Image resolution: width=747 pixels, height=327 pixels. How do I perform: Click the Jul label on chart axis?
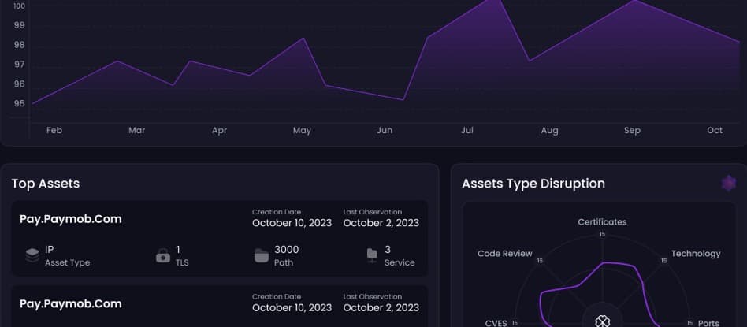click(x=467, y=131)
